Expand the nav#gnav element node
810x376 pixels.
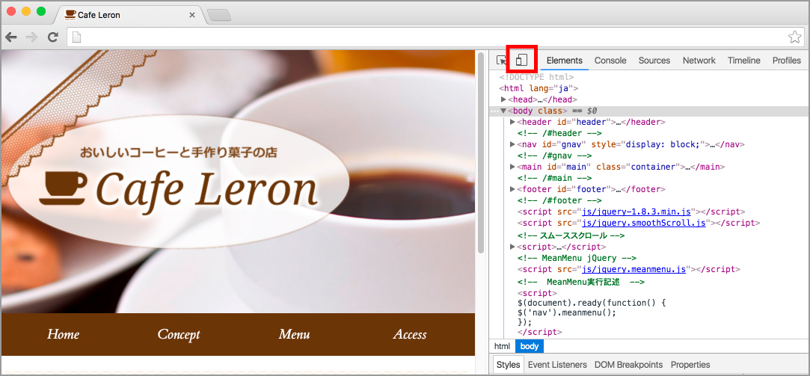(512, 144)
